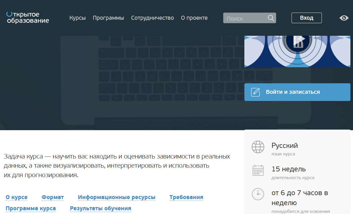
Task: Open Результаты обучения section link
Action: [101, 209]
